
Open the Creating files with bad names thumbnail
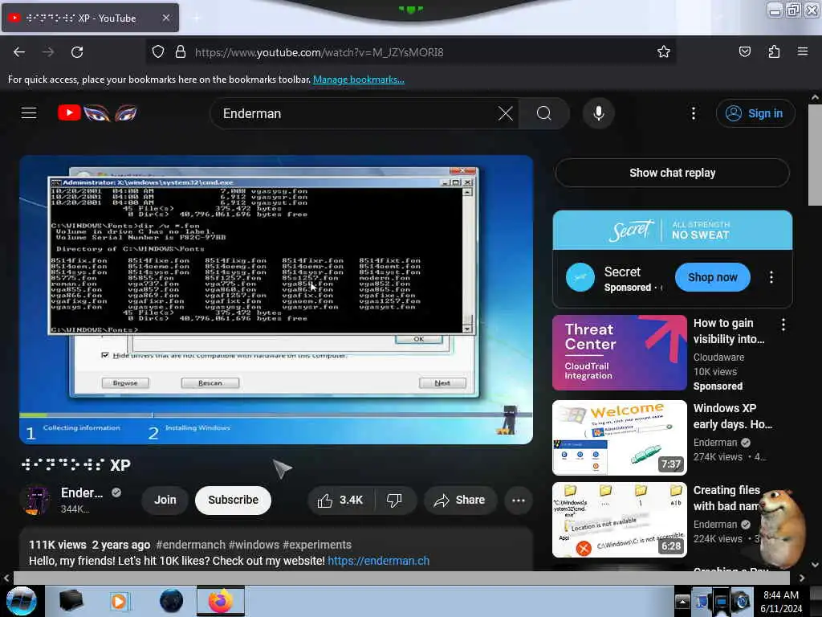coord(619,520)
